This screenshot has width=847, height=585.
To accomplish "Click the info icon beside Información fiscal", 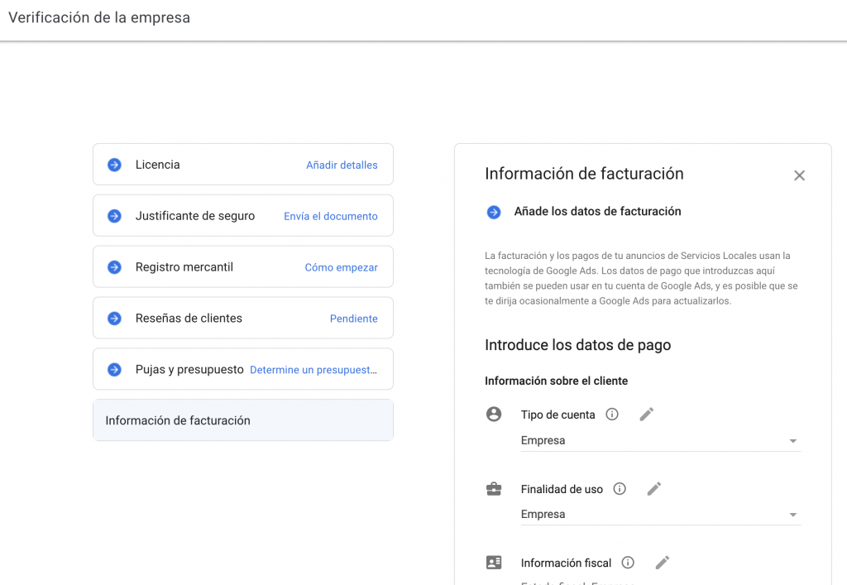I will [x=628, y=563].
